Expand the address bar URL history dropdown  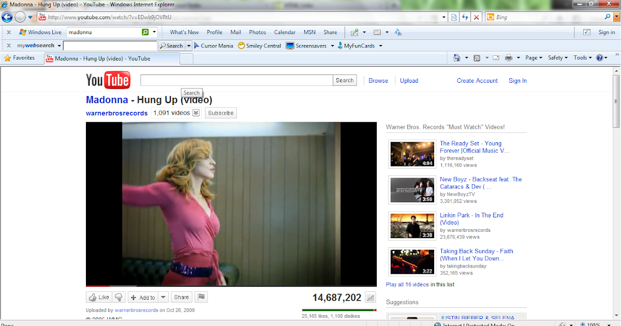[443, 17]
